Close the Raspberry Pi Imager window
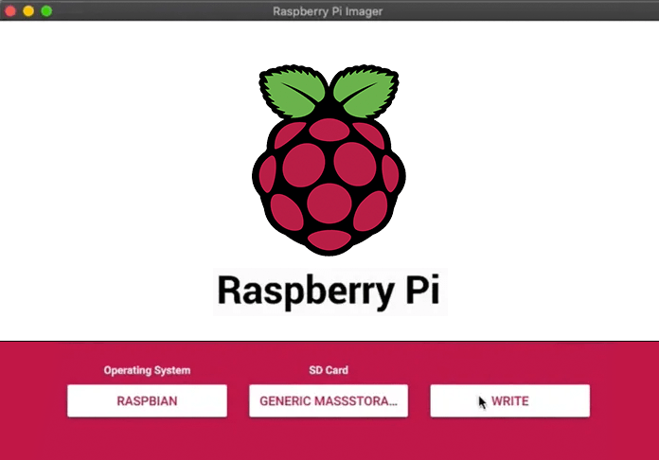This screenshot has width=659, height=460. pyautogui.click(x=10, y=11)
